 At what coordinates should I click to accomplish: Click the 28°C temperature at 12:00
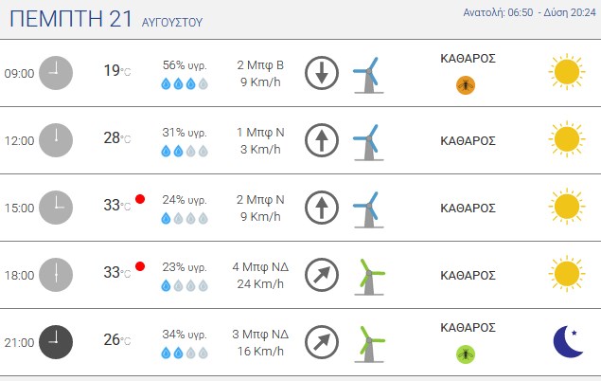point(117,137)
